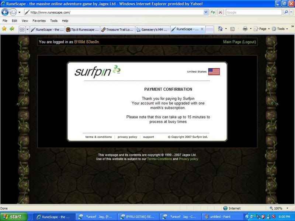
Task: Open the (PYRU GSTAR) RE... taskbar window
Action: 139,217
